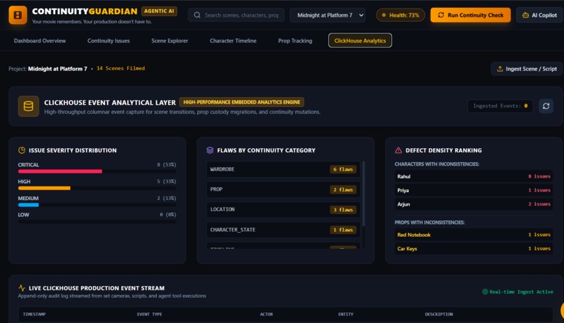Select the PROP flaws row

(x=283, y=189)
